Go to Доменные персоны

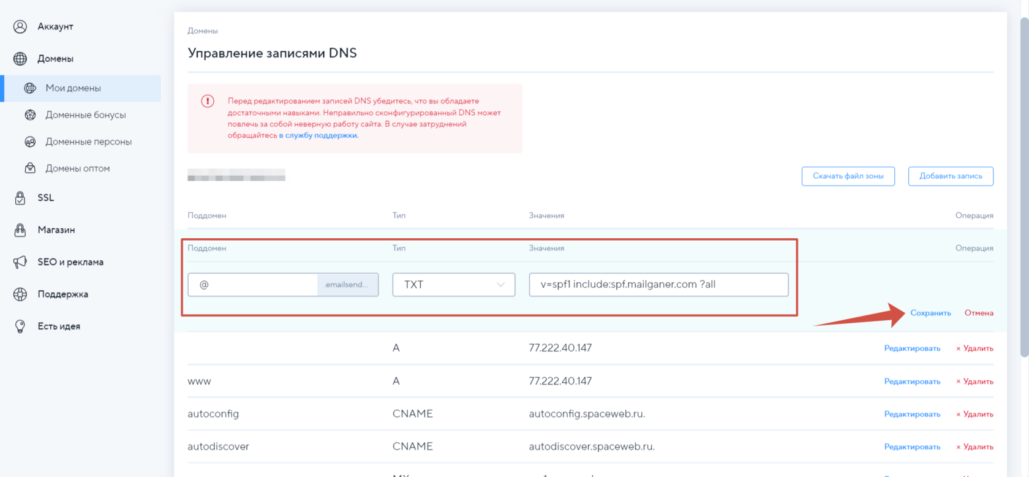click(89, 141)
